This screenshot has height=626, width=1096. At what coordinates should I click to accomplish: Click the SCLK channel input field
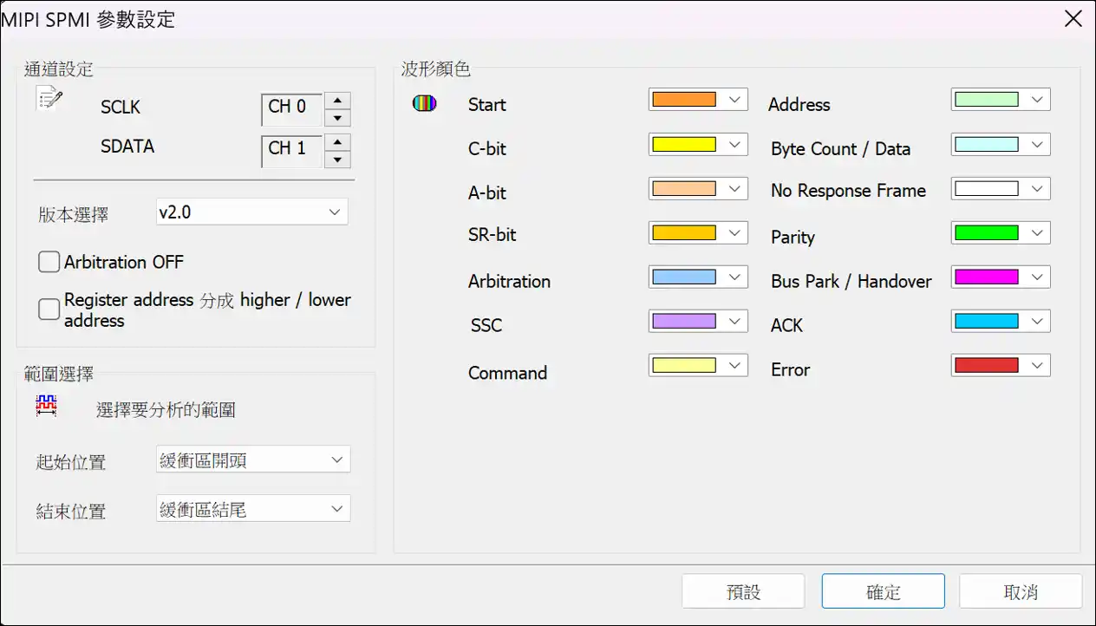291,109
